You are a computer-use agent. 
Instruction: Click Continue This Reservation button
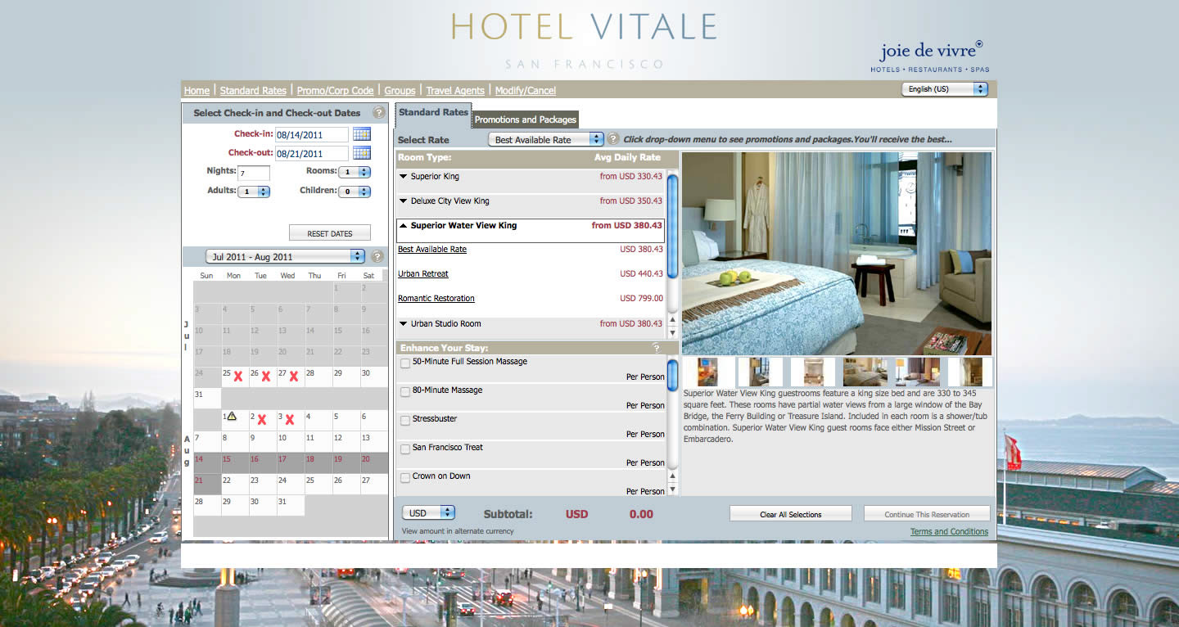coord(927,514)
